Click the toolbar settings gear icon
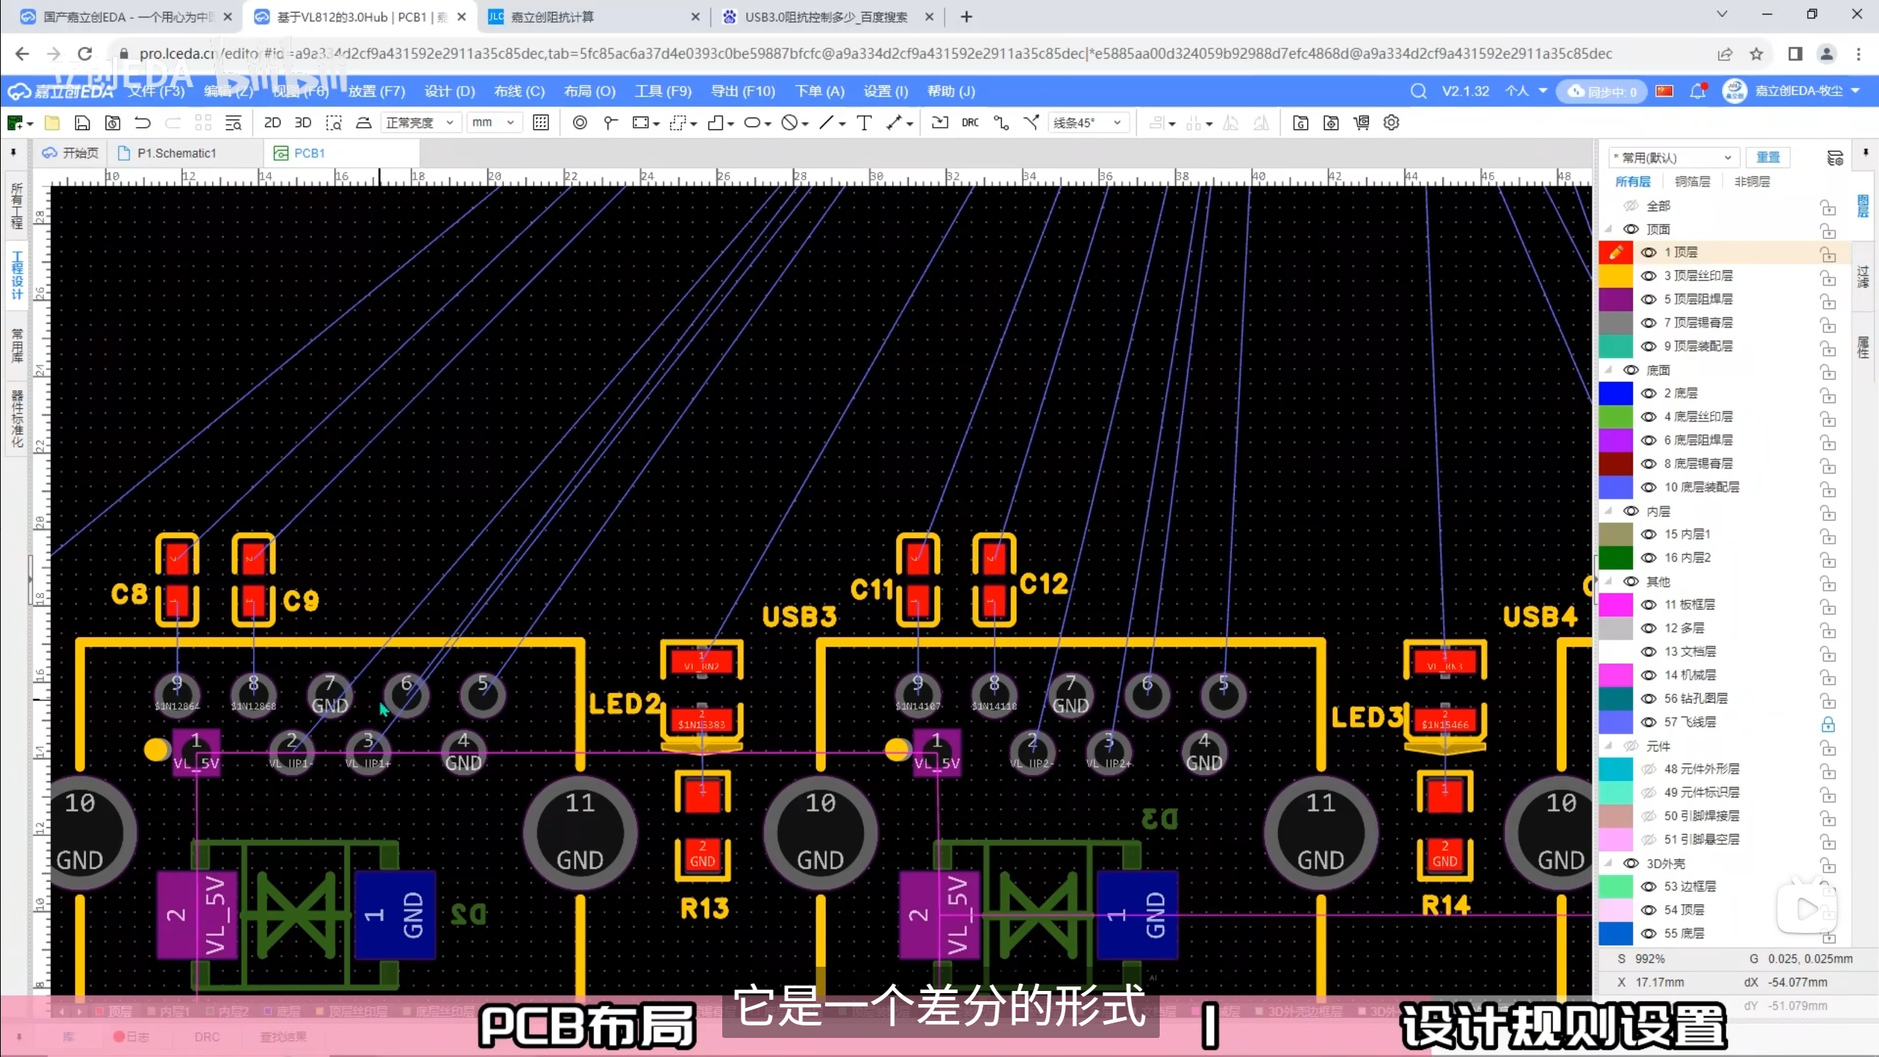1879x1057 pixels. [1391, 123]
